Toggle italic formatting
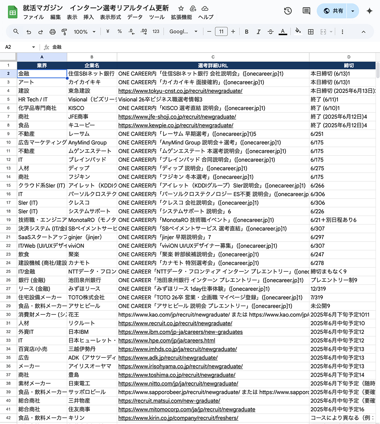380x424 pixels. point(258,32)
